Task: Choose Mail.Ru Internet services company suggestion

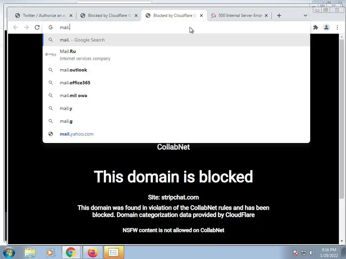Action: coord(176,55)
